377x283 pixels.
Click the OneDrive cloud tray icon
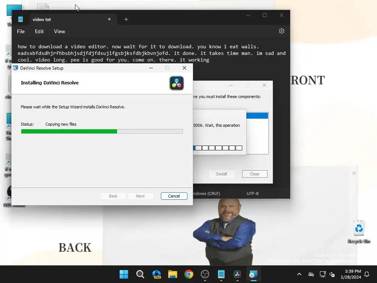[311, 274]
